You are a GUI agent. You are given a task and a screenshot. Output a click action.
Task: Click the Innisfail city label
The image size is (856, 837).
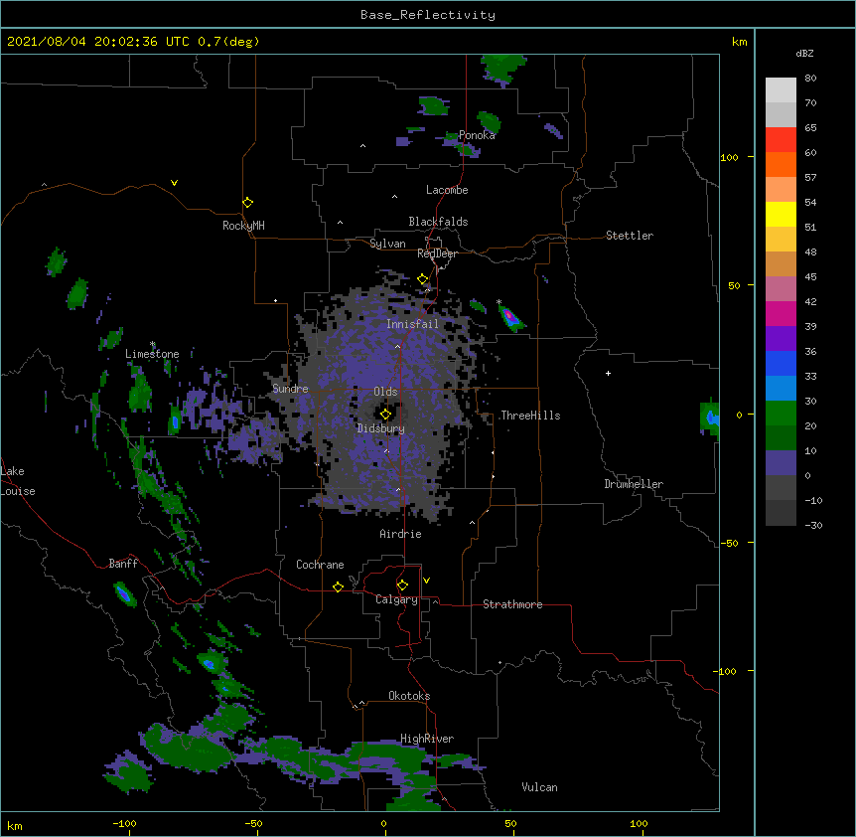(x=412, y=324)
